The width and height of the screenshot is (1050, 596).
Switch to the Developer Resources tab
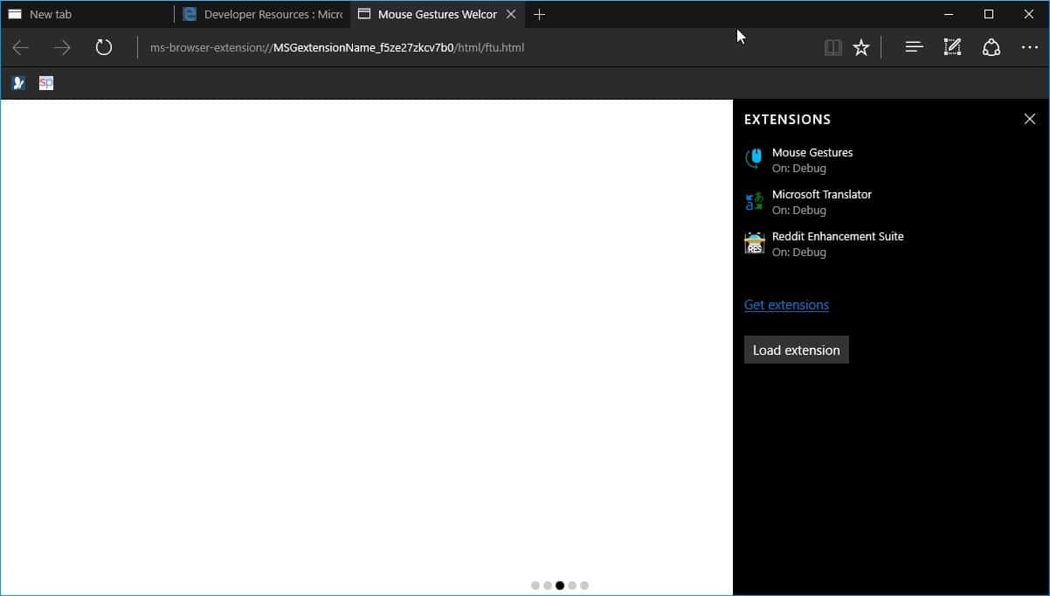tap(262, 14)
